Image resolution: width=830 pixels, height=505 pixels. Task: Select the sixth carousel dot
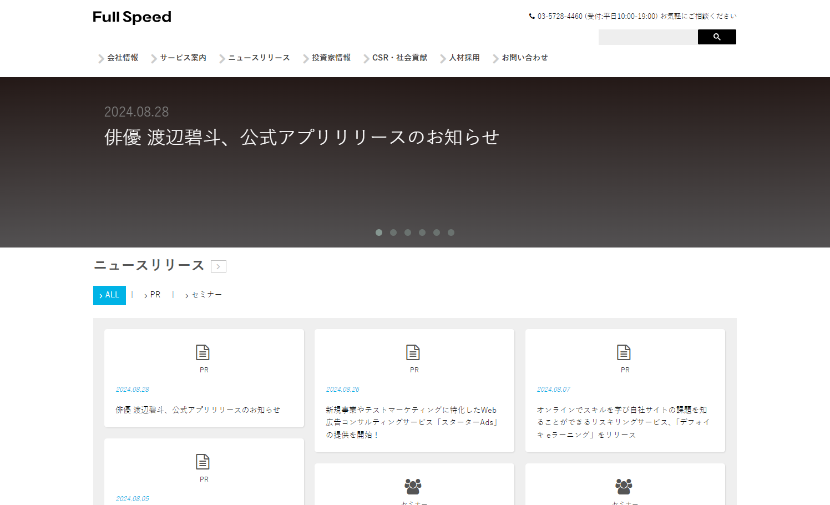(x=451, y=233)
